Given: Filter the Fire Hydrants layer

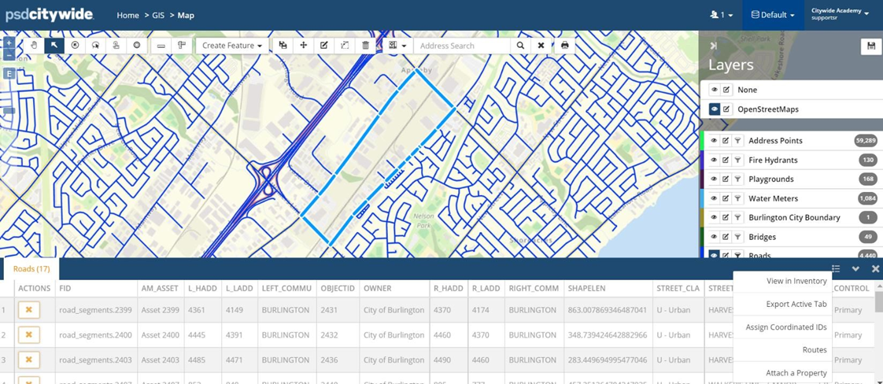Looking at the screenshot, I should [x=737, y=160].
